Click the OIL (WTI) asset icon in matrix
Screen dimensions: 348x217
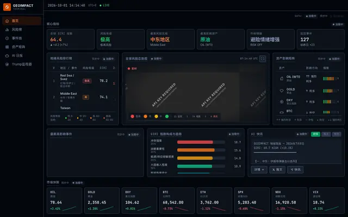(x=282, y=78)
